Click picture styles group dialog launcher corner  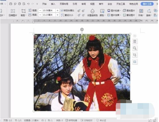[x=136, y=18]
